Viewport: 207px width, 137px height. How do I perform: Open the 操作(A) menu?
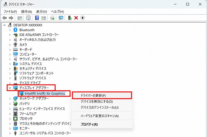point(26,12)
